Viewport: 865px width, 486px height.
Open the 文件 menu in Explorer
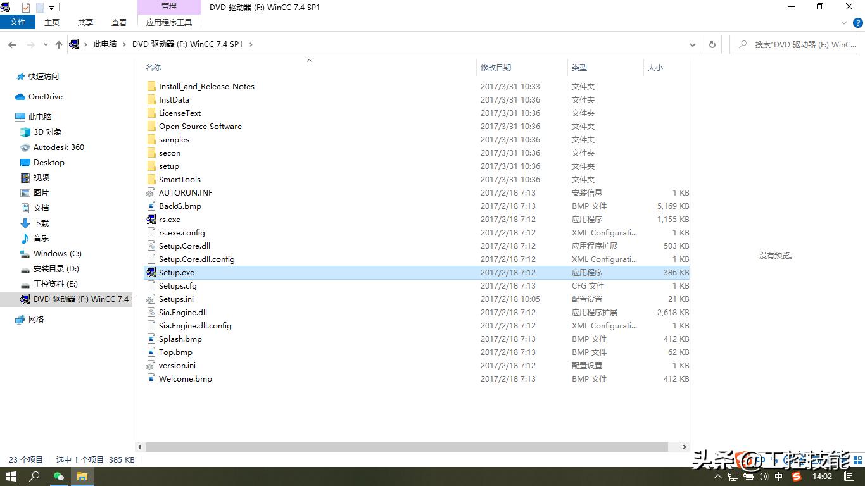coord(18,22)
